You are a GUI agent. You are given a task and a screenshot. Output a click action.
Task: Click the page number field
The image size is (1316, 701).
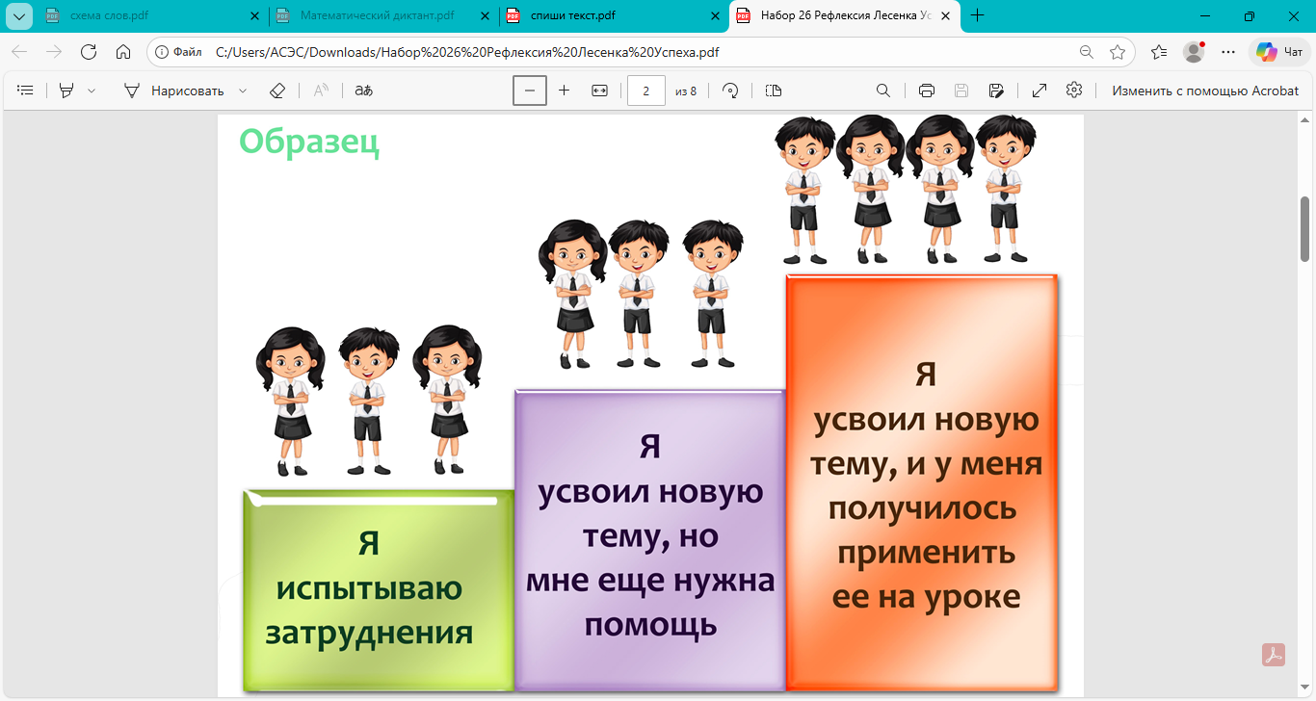pos(646,91)
